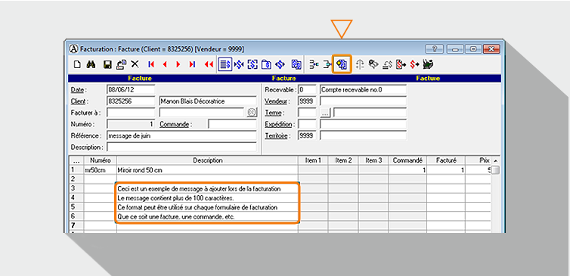Screen dimensions: 570x276
Task: Click the stacked blue documents icon
Action: pos(296,65)
